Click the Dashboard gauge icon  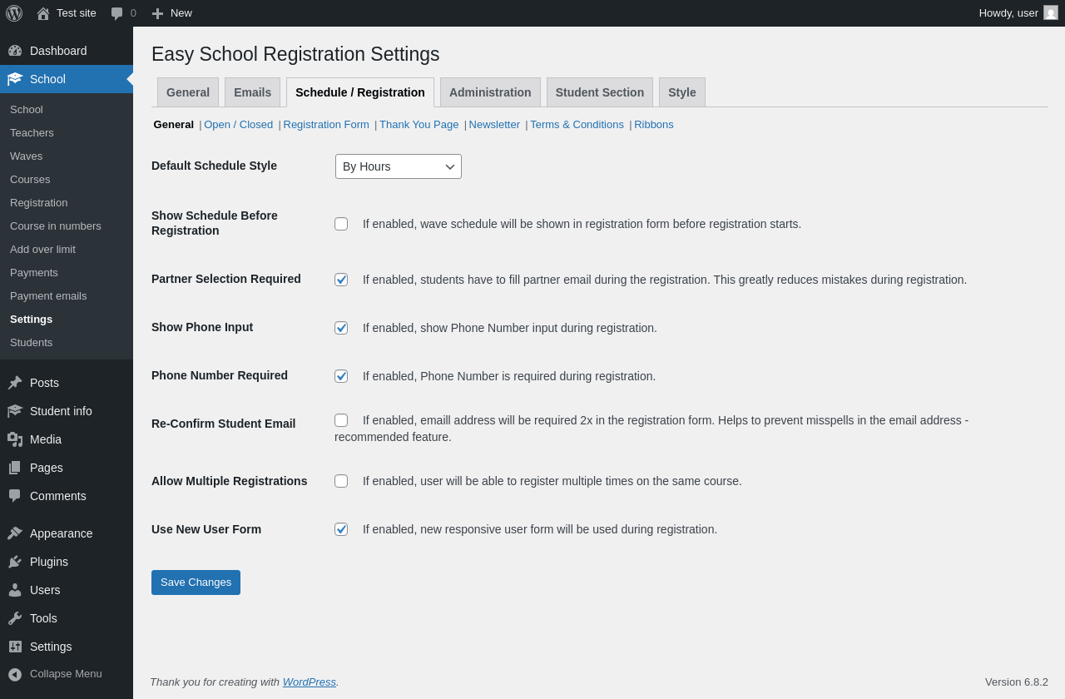(x=15, y=51)
